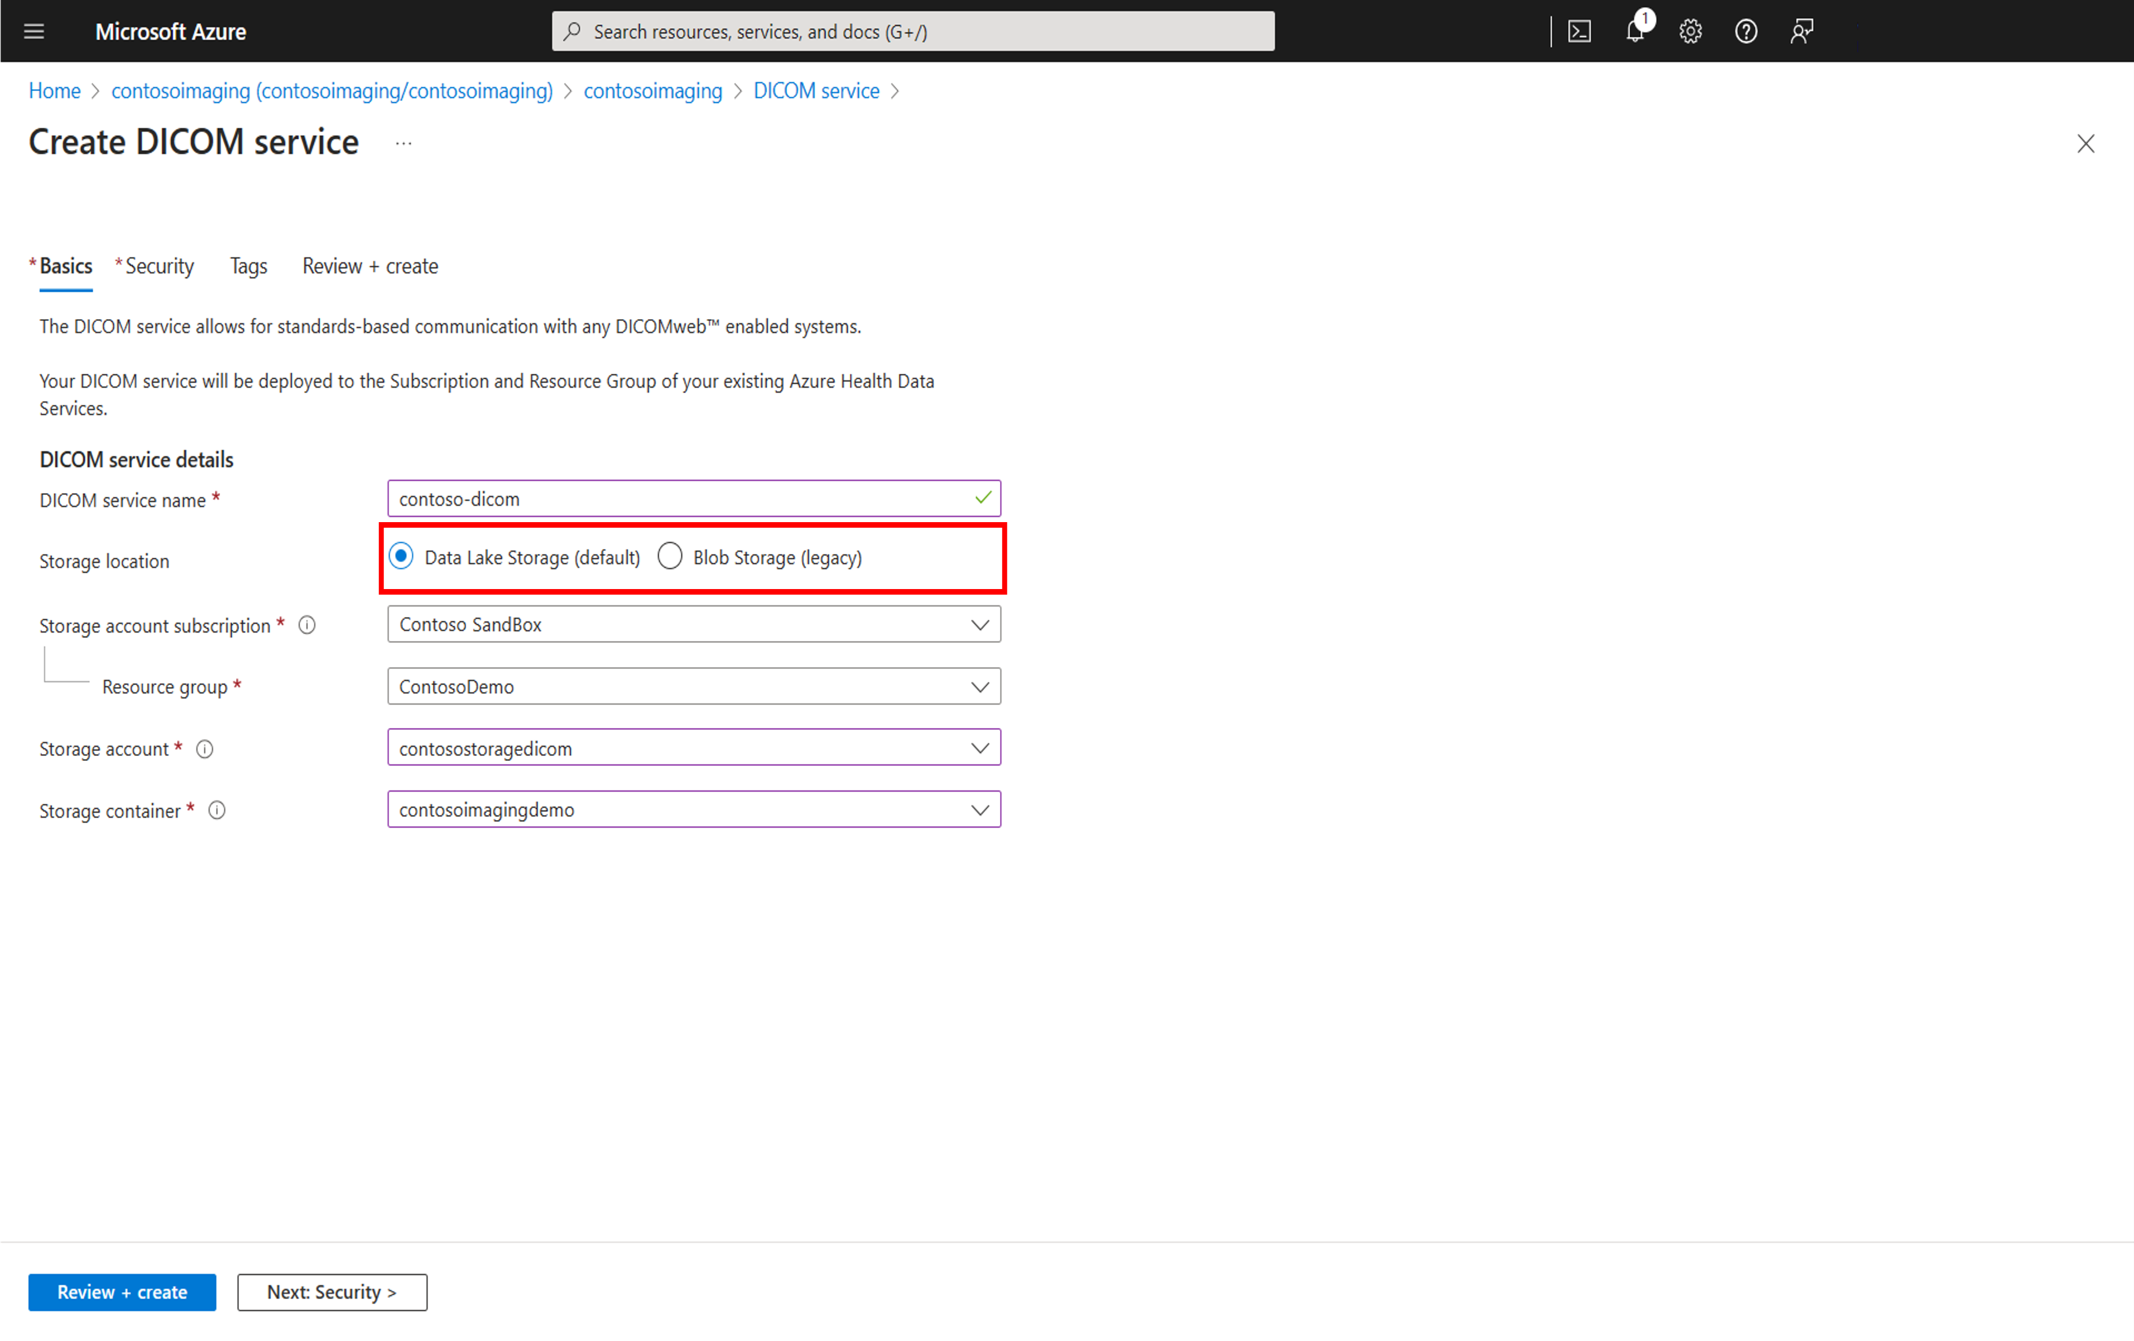
Task: Focus the DICOM service name field
Action: click(694, 499)
